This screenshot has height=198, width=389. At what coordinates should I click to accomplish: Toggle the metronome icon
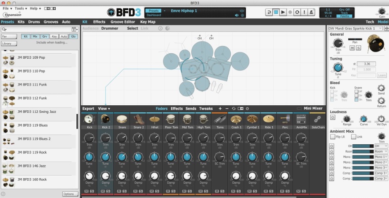click(311, 12)
